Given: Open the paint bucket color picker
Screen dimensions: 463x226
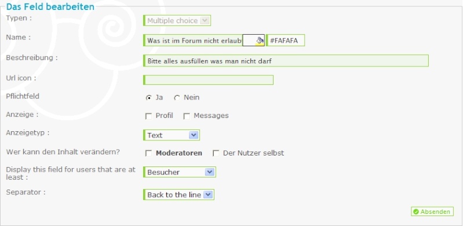Looking at the screenshot, I should (x=260, y=40).
